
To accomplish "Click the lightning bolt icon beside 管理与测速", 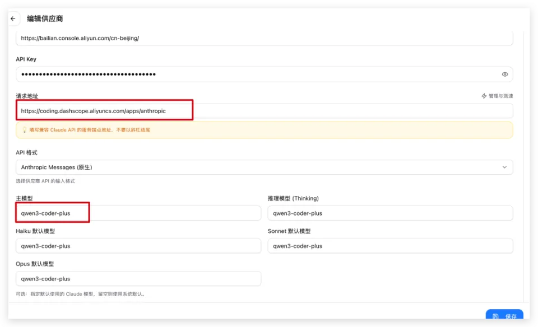I will (484, 96).
